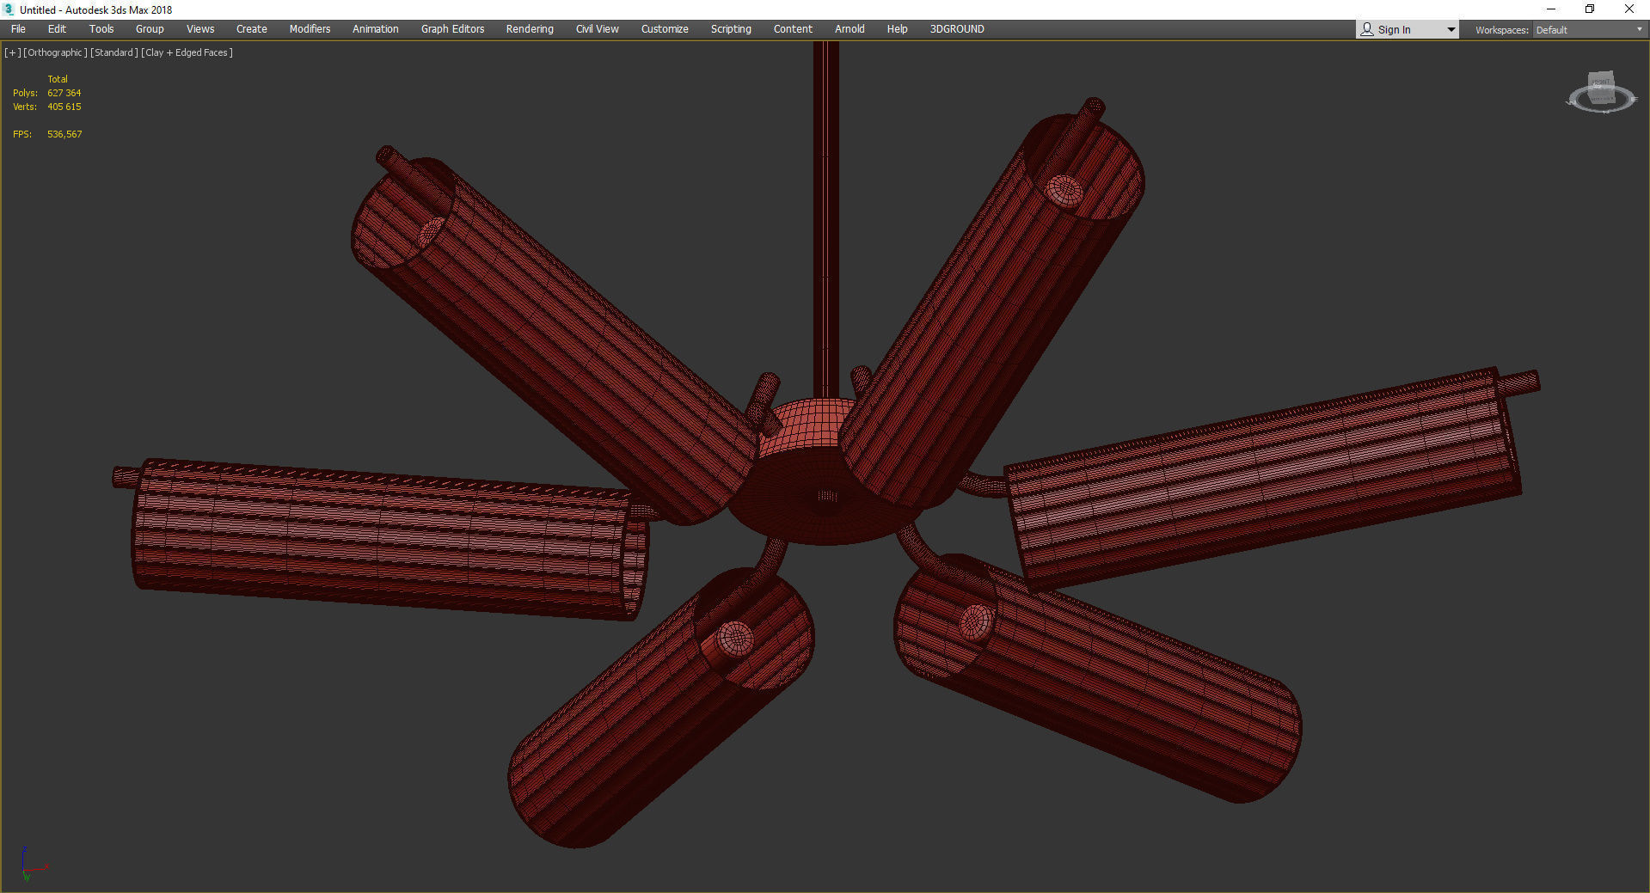Click the user profile icon beside Sign In

click(1367, 30)
